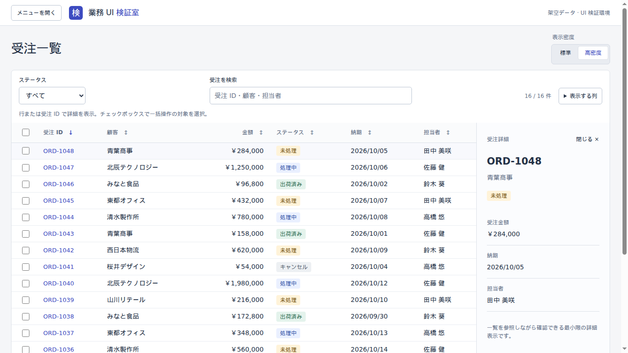
Task: Open order link ORD-1045
Action: pyautogui.click(x=58, y=200)
